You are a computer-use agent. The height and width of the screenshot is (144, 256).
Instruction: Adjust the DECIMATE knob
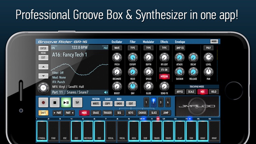pyautogui.click(x=117, y=72)
